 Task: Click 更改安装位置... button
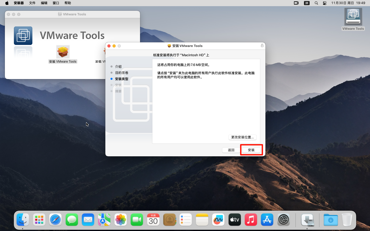(242, 137)
